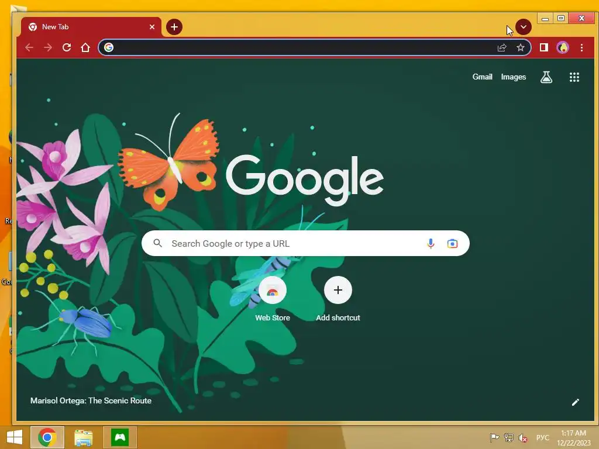Click the muted volume tray icon
599x449 pixels.
click(522, 437)
